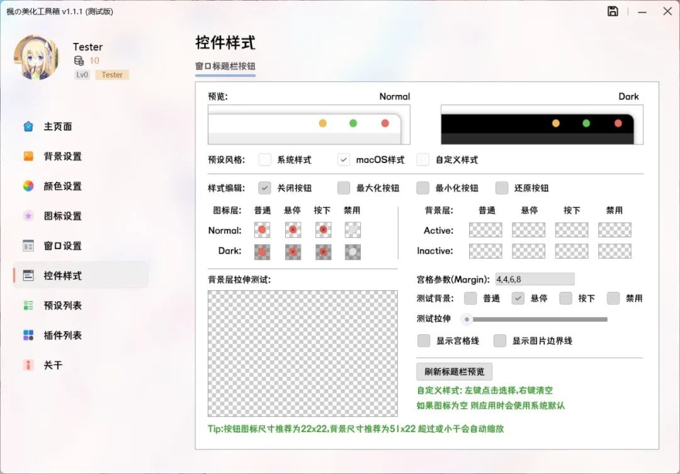Screen dimensions: 680x474
Task: Open the 插件列表 plugin icon
Action: point(28,335)
